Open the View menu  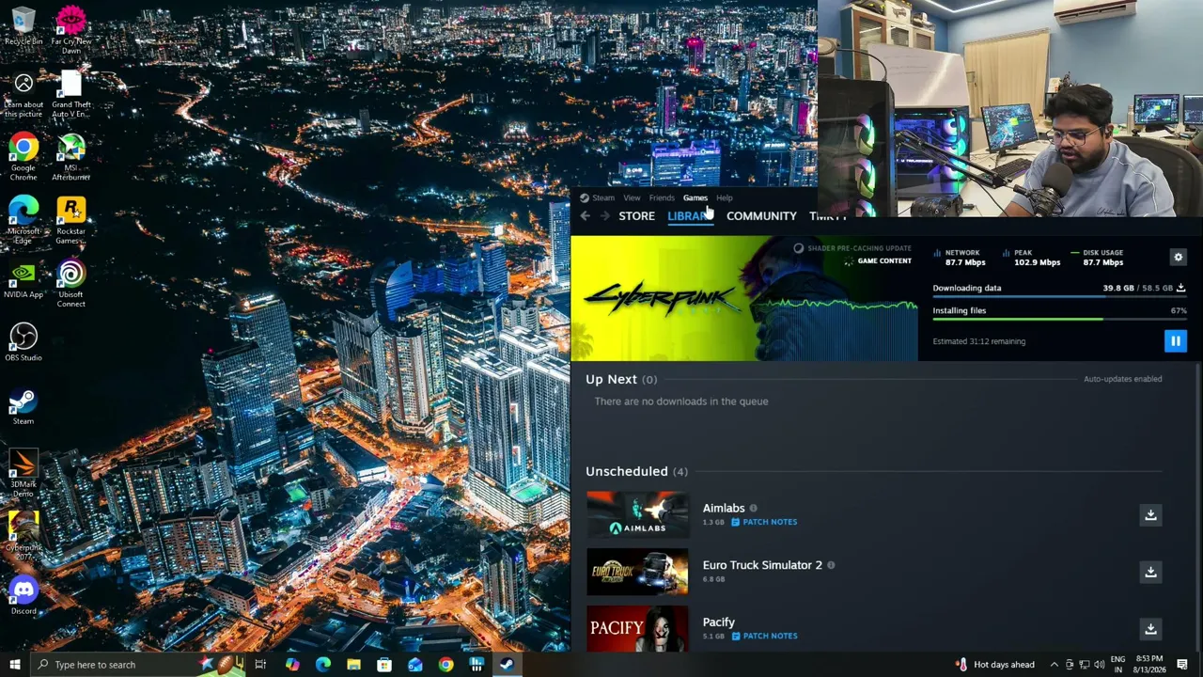[x=632, y=197]
